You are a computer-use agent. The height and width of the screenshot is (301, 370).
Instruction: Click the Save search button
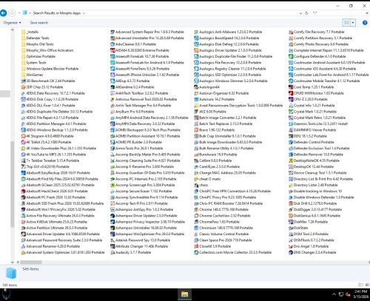(39, 23)
